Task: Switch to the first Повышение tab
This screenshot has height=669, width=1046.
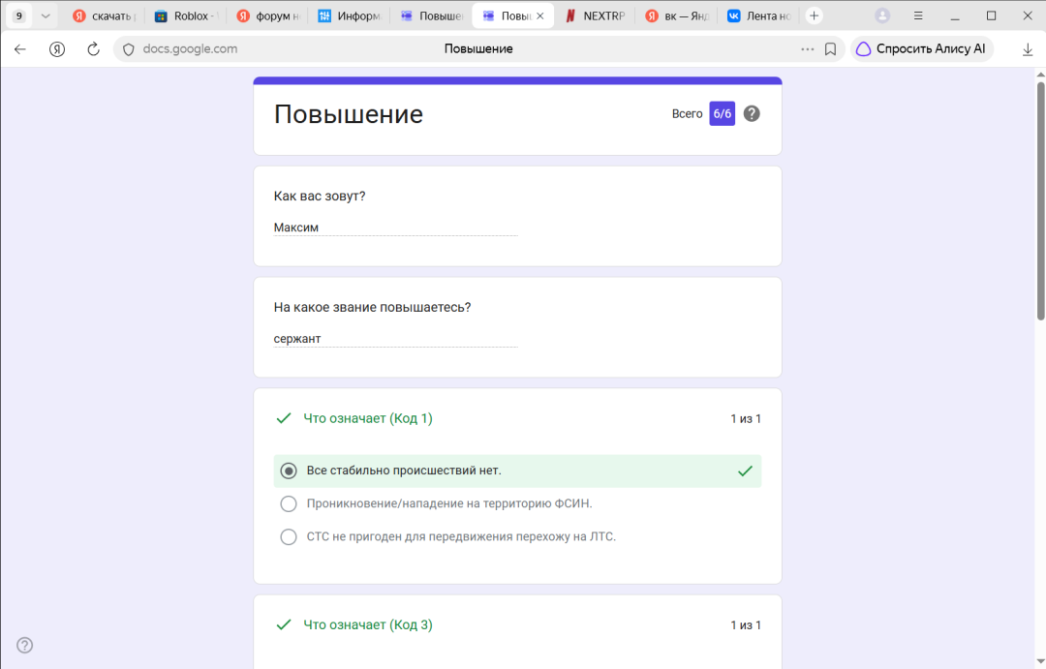Action: (432, 16)
